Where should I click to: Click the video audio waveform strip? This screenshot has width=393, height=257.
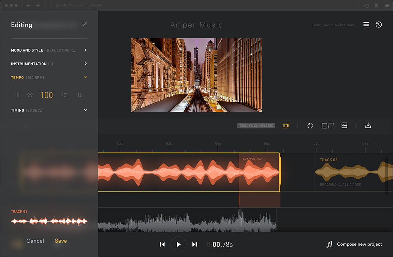187,220
